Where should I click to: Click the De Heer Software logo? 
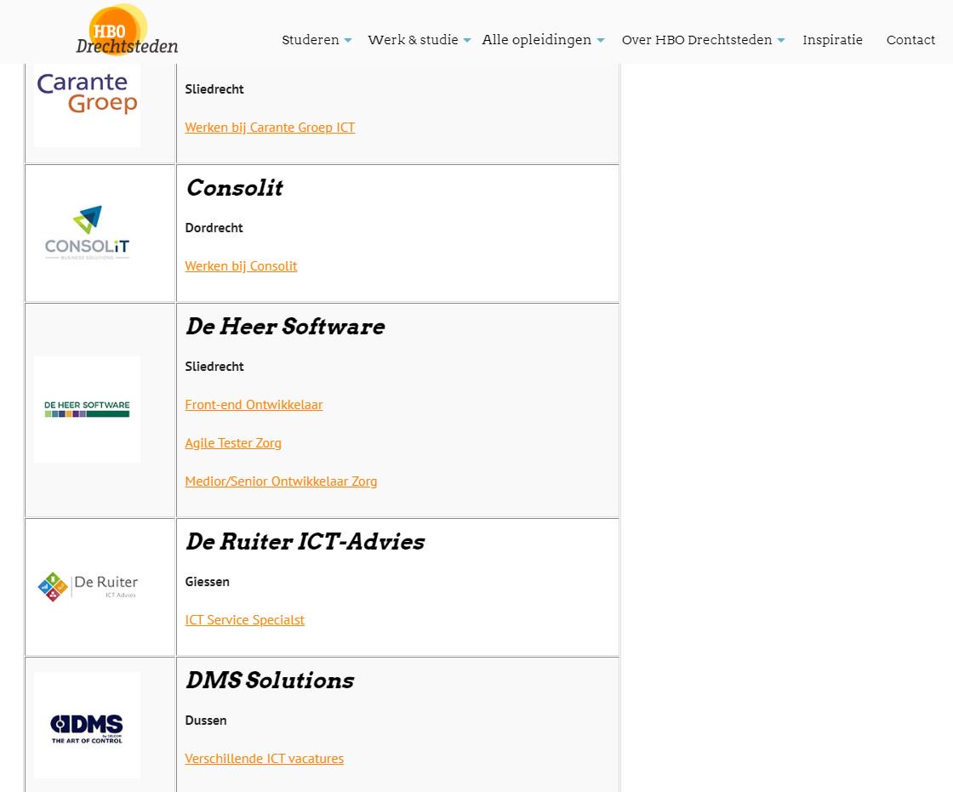click(x=87, y=409)
